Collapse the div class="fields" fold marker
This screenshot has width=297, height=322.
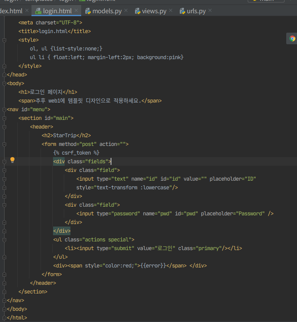4,162
